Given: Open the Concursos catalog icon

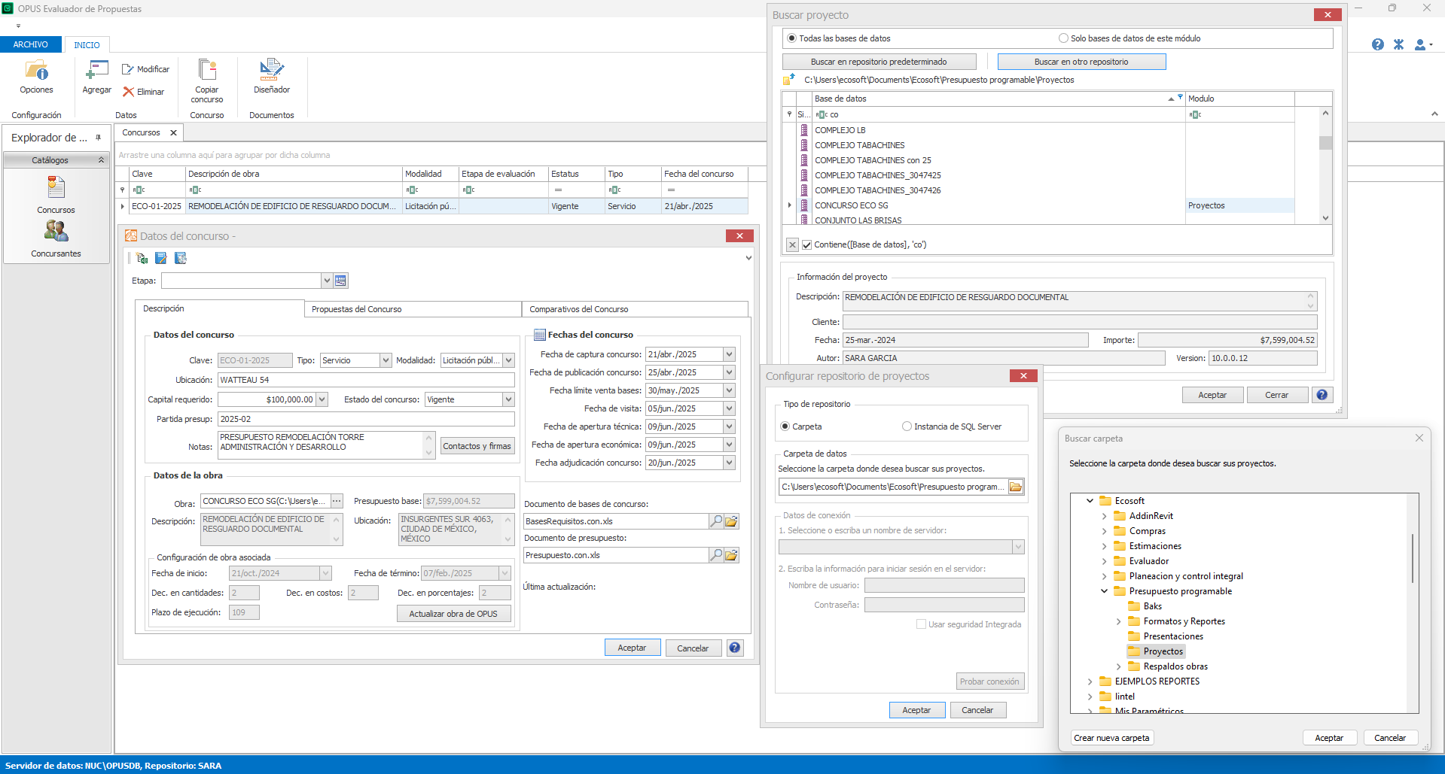Looking at the screenshot, I should [56, 187].
